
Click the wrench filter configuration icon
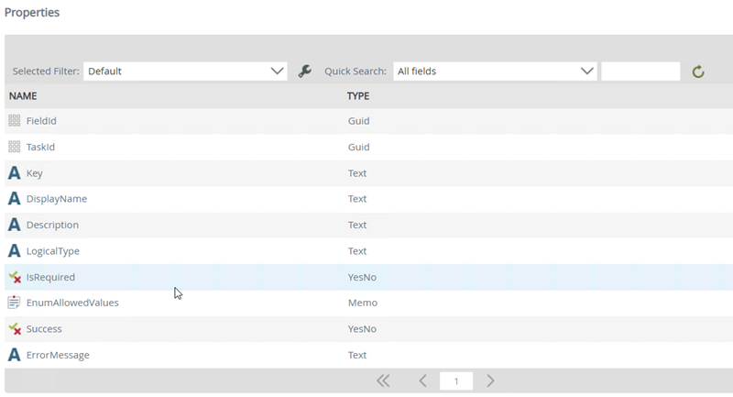pyautogui.click(x=305, y=72)
